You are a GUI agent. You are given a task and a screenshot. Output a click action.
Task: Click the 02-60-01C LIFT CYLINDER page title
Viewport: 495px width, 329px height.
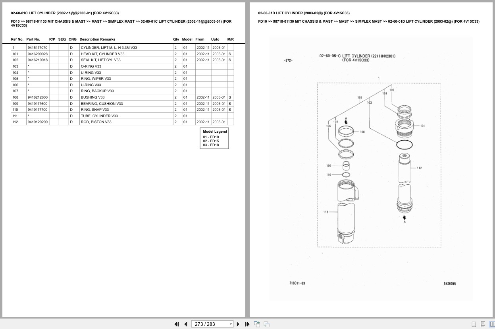[65, 13]
